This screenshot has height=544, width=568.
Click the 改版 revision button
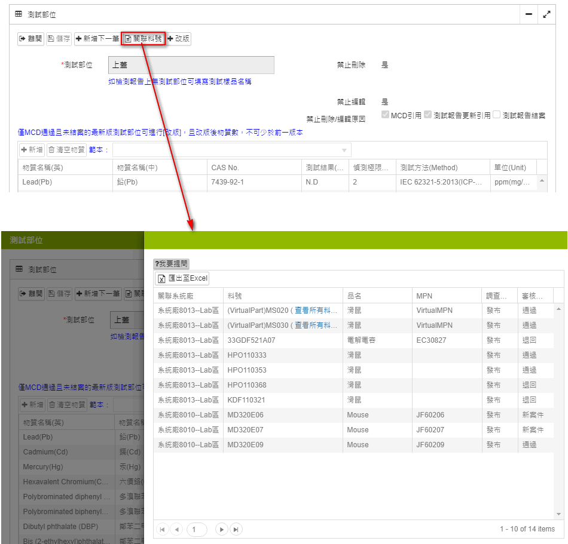tap(178, 39)
